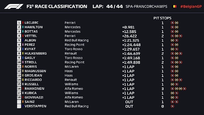
Task: Click the PIT STOPS column header
Action: coord(162,18)
